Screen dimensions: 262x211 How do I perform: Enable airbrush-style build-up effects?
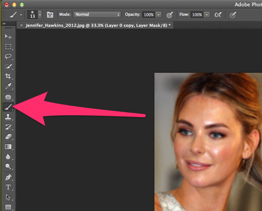coord(218,15)
